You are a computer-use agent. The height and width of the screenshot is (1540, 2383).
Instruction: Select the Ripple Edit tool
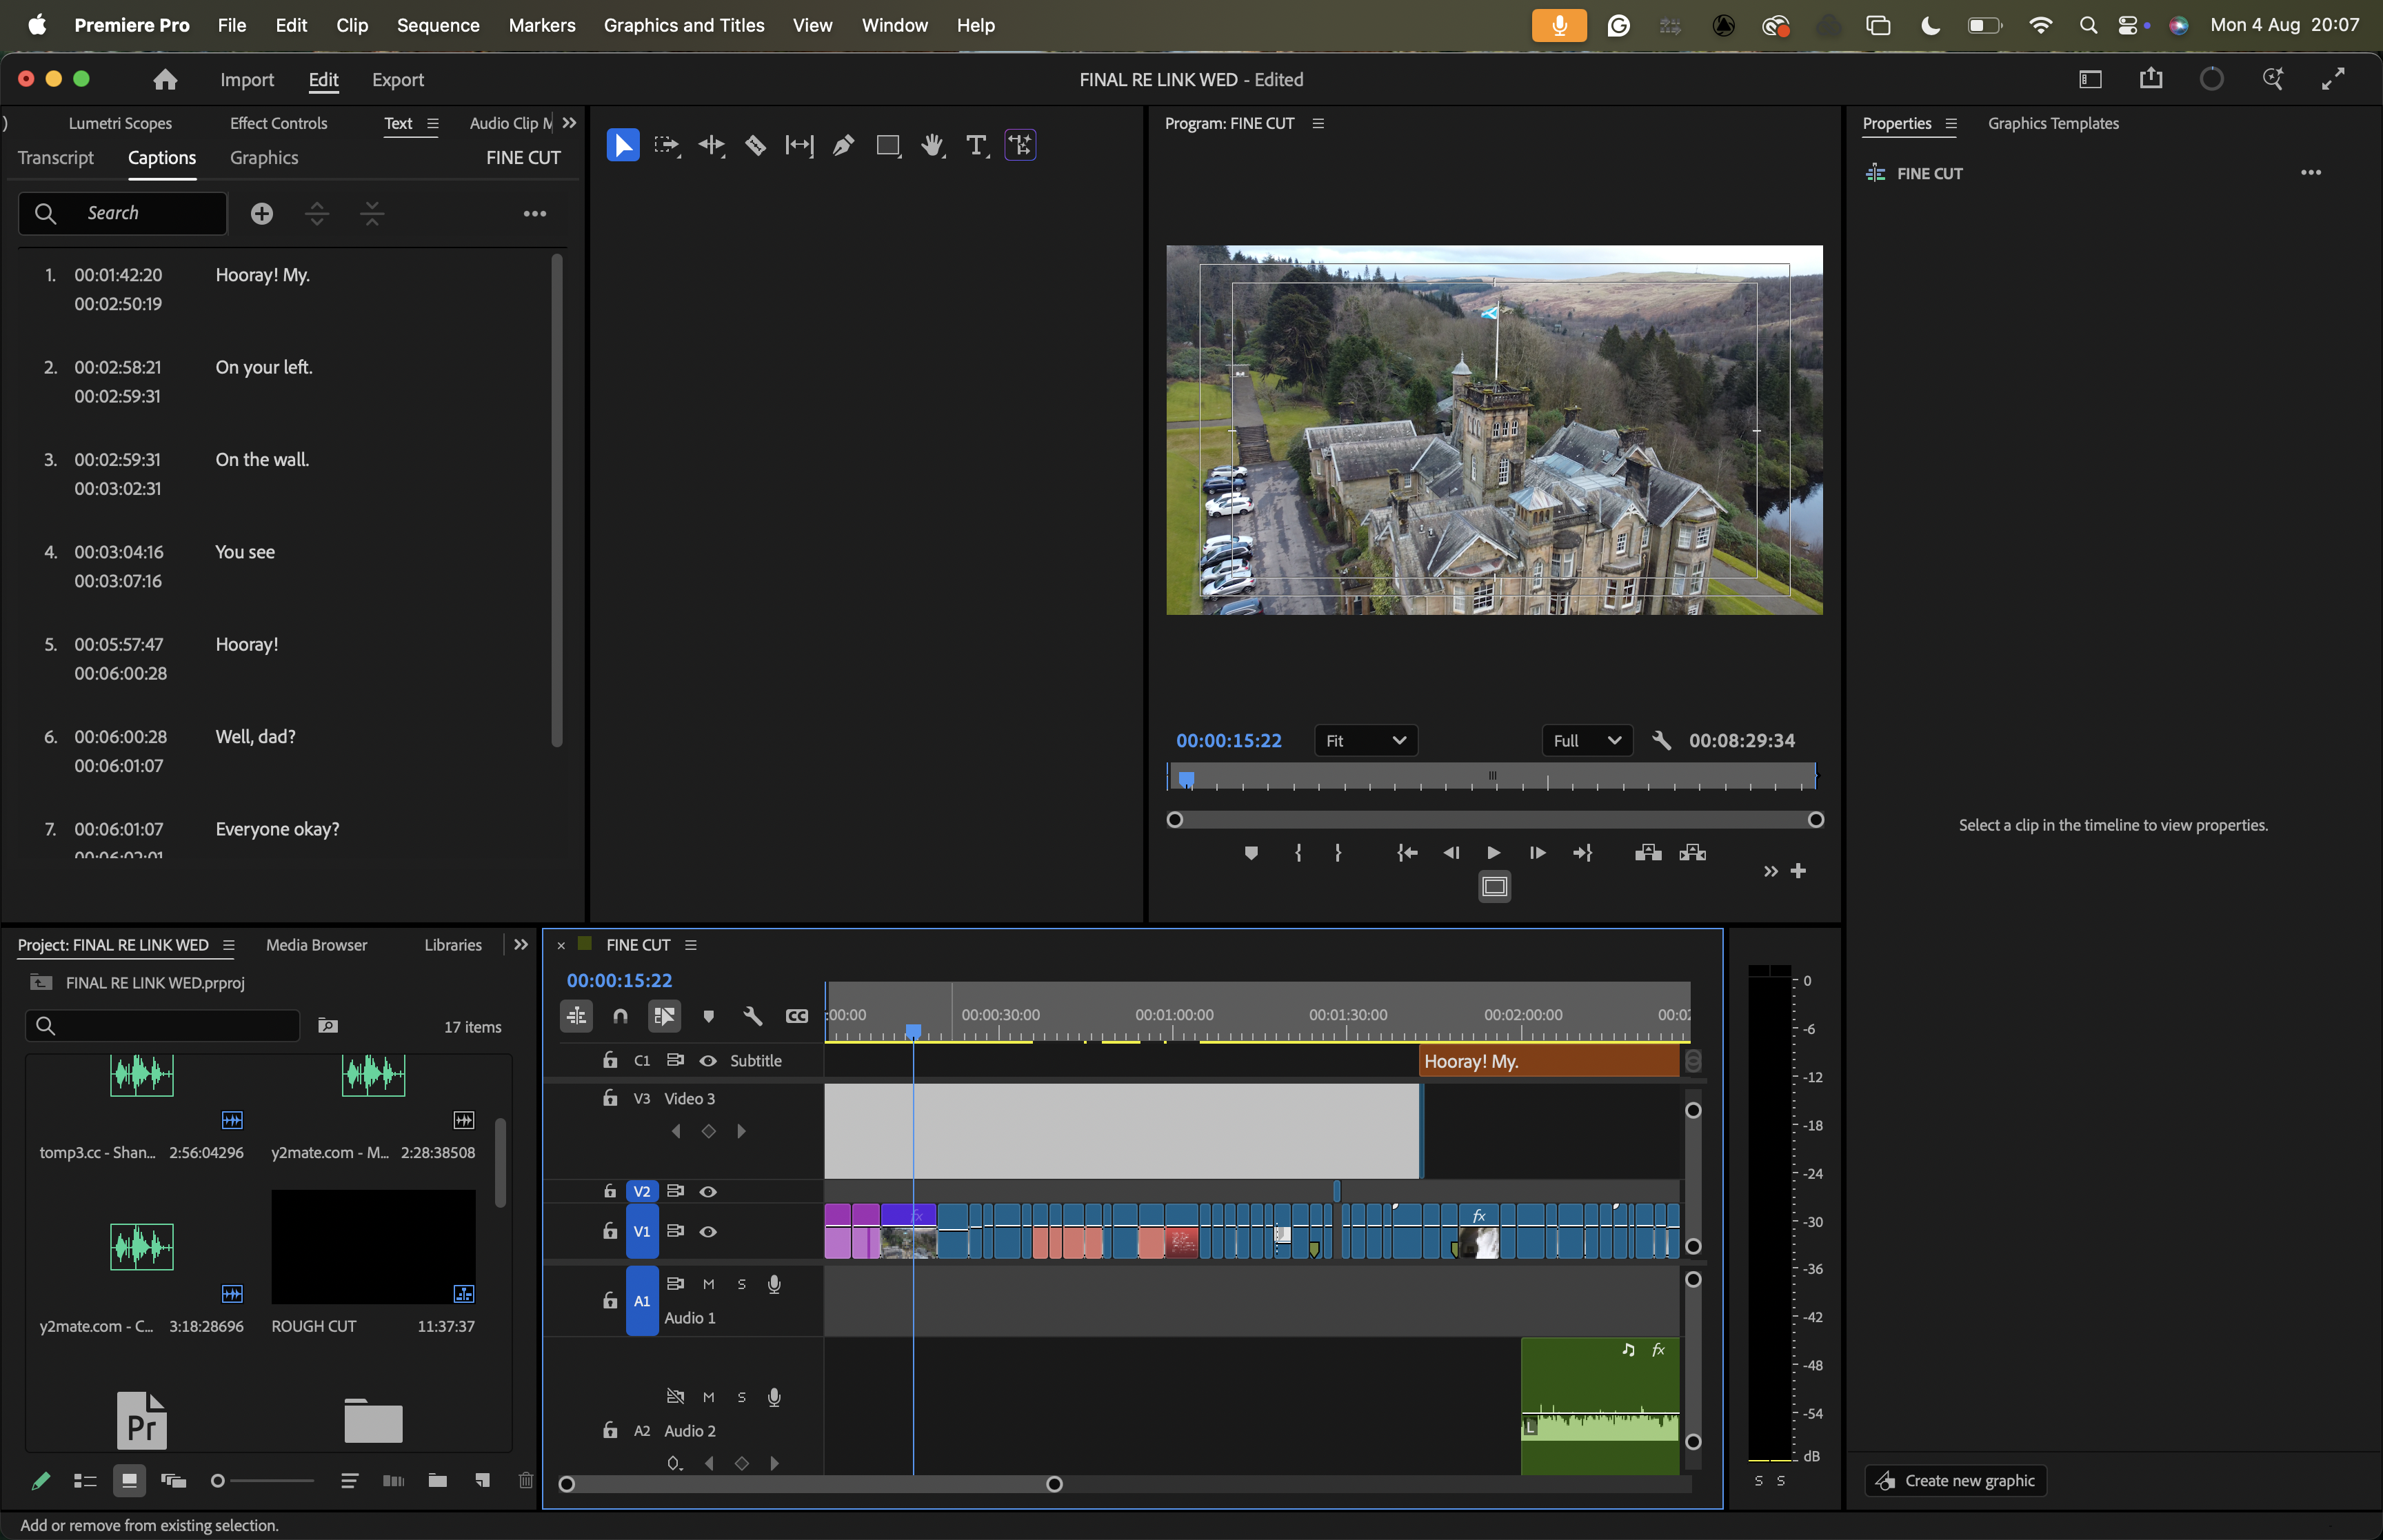click(x=711, y=146)
